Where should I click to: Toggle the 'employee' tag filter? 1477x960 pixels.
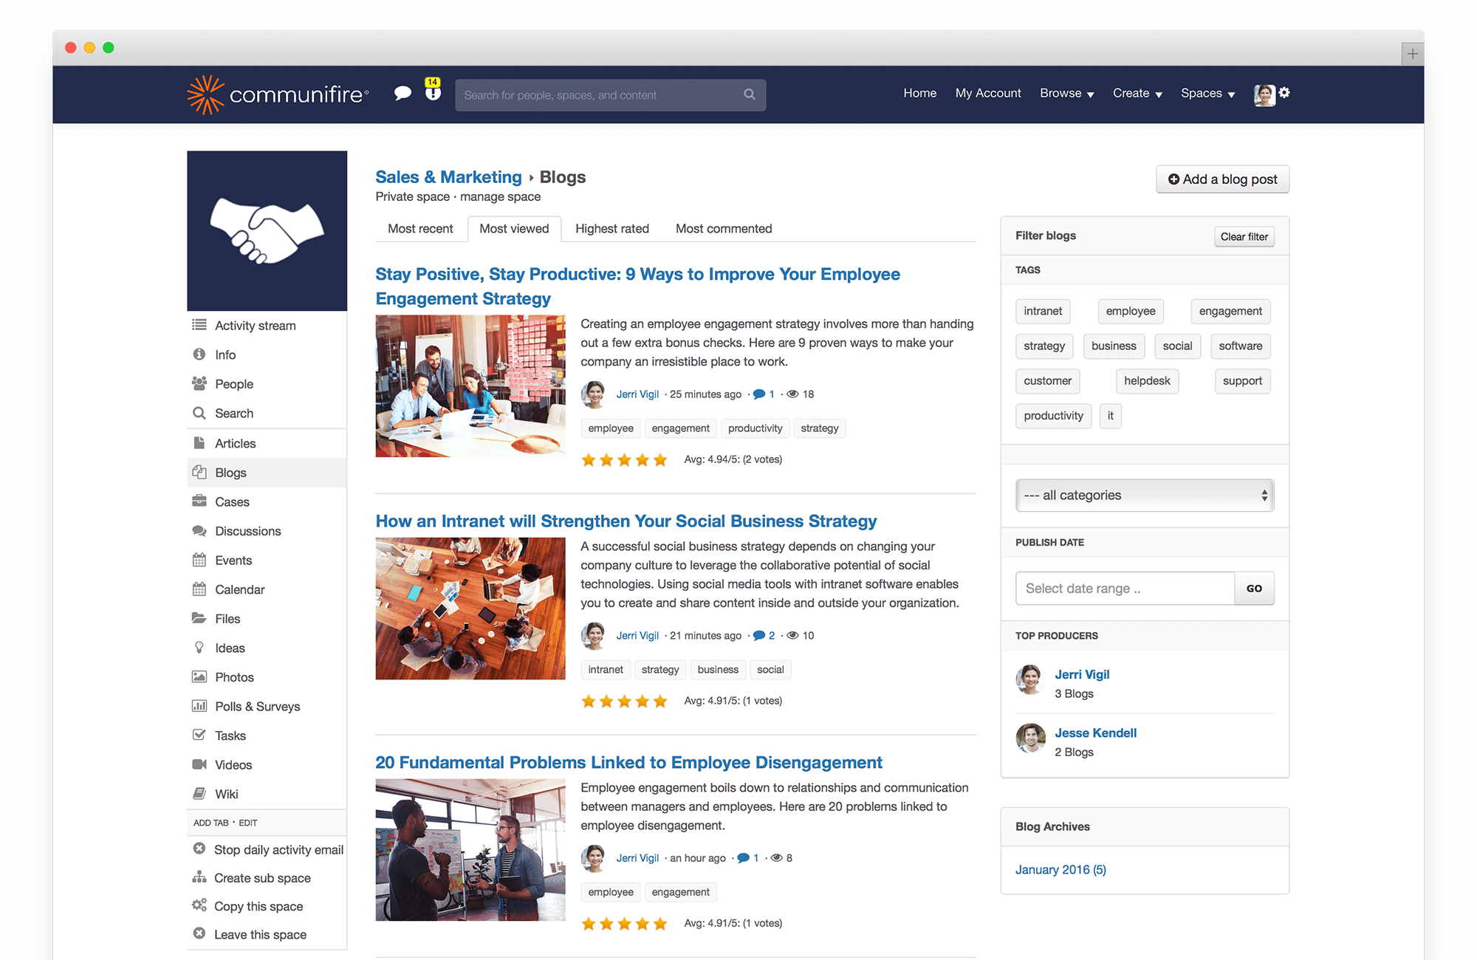point(1131,311)
